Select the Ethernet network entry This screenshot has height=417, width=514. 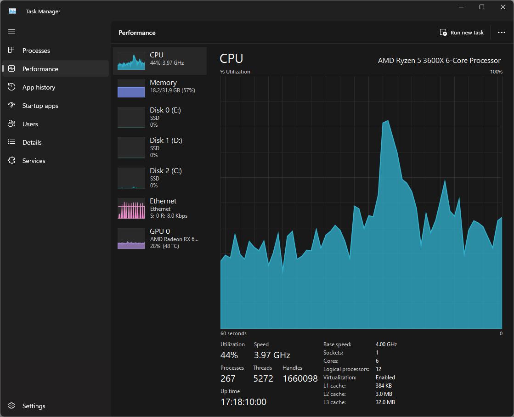[160, 208]
